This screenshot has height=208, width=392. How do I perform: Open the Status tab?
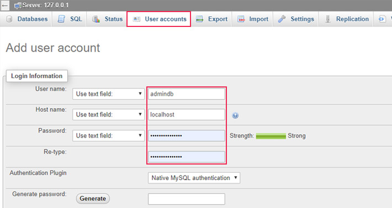tap(107, 19)
